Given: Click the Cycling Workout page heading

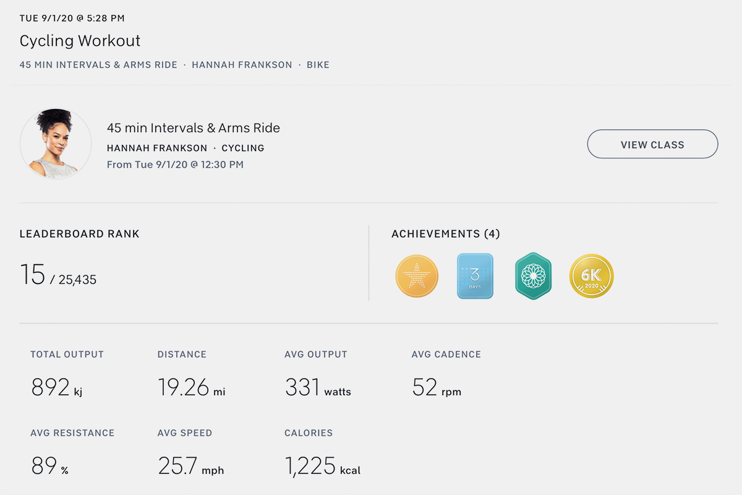Looking at the screenshot, I should point(80,41).
